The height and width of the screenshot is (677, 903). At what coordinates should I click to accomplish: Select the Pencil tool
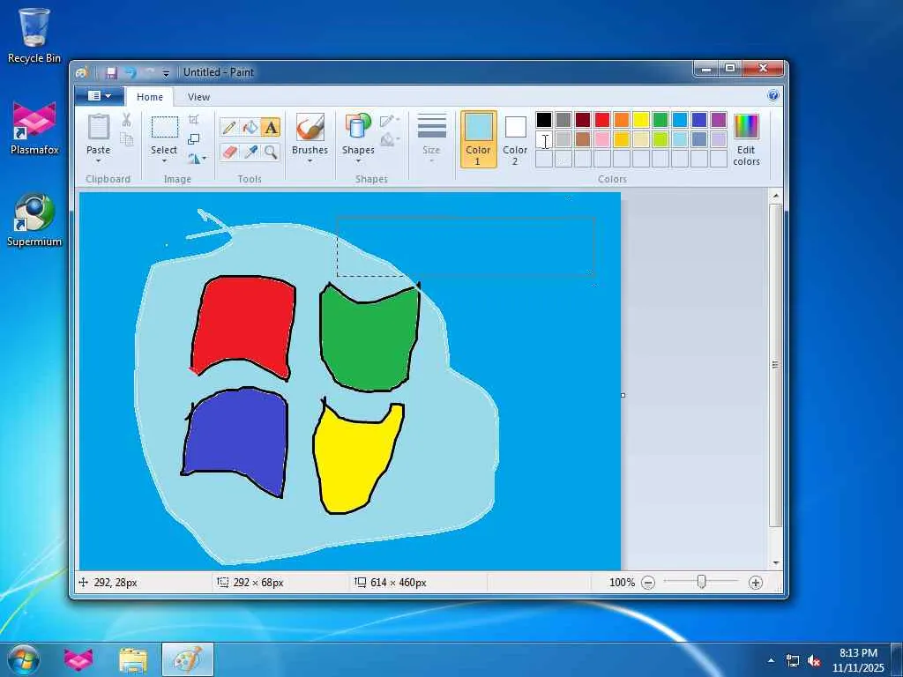point(228,127)
